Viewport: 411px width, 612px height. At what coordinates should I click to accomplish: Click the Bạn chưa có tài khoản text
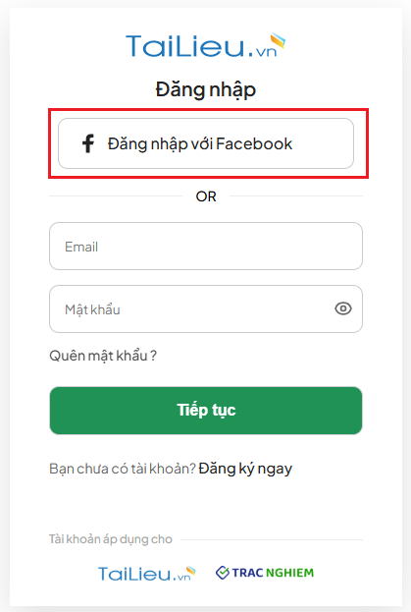pos(123,469)
